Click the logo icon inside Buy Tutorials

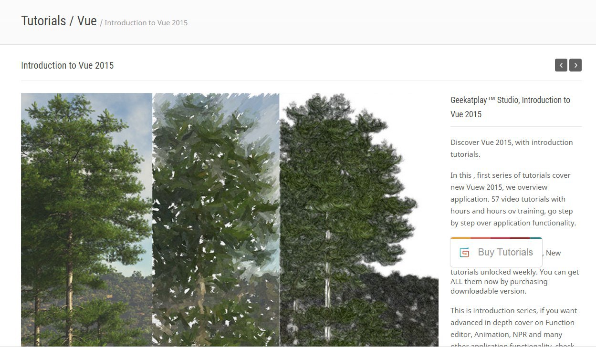(x=464, y=253)
